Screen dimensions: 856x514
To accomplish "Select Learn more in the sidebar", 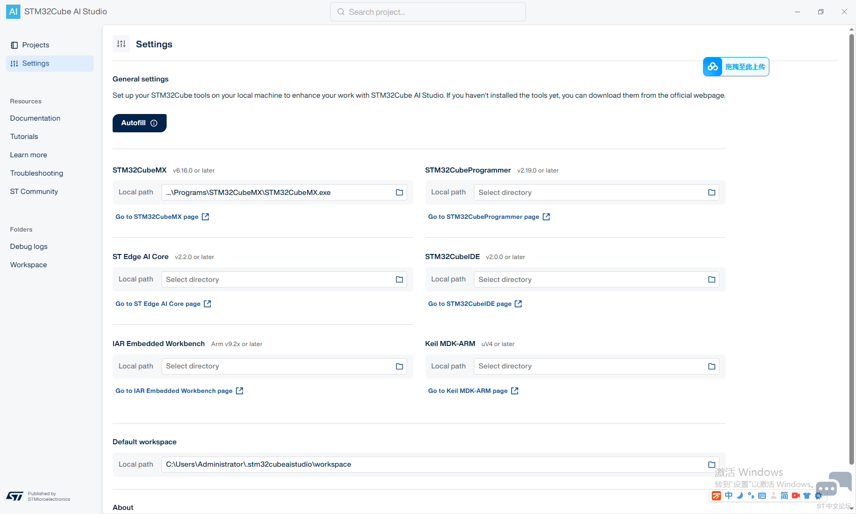I will coord(29,155).
